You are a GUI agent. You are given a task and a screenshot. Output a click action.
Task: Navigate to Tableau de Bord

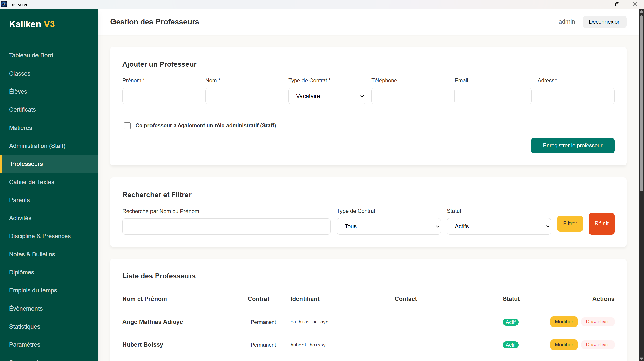pos(31,55)
